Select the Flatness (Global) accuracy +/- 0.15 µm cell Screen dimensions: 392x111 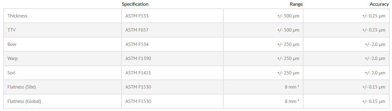tap(346, 101)
